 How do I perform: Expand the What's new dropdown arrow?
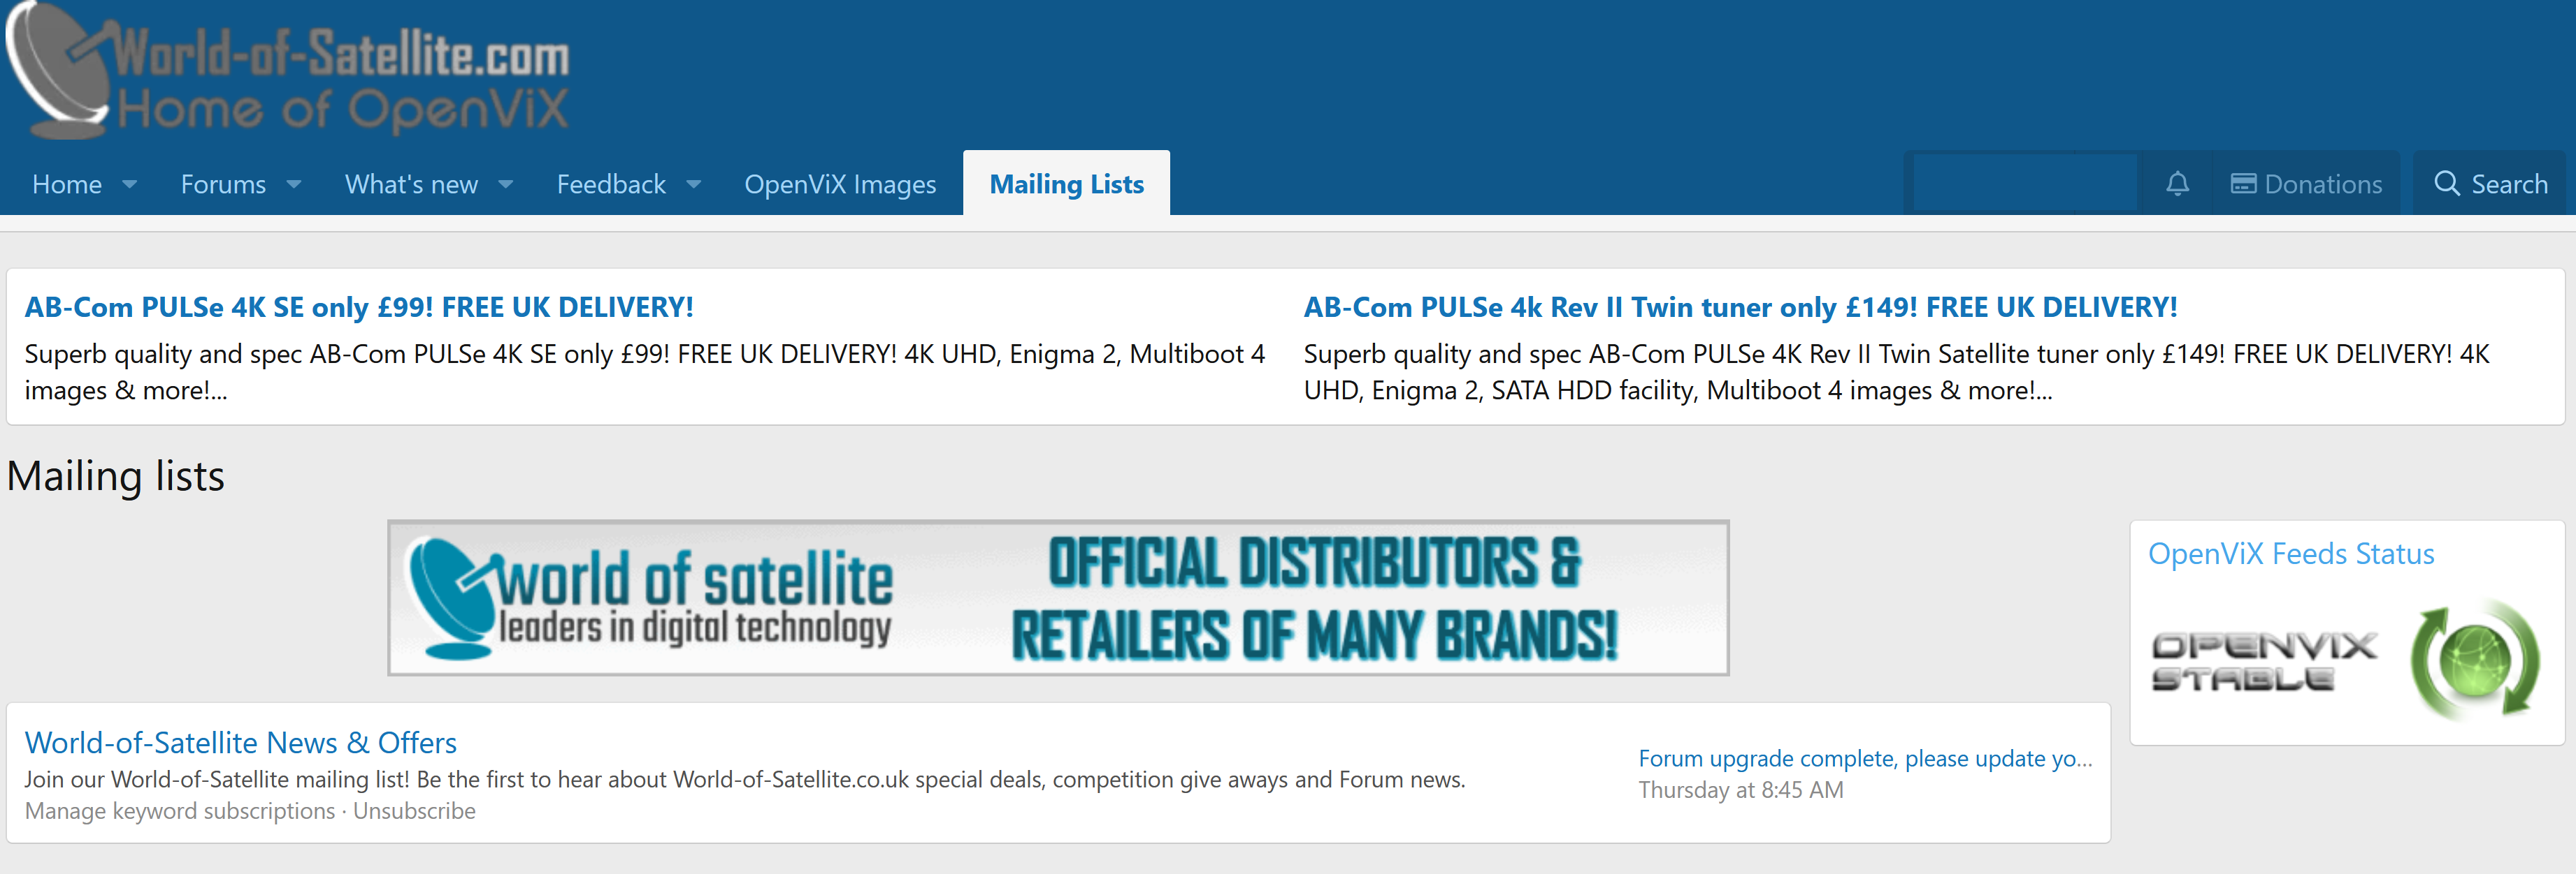tap(505, 185)
